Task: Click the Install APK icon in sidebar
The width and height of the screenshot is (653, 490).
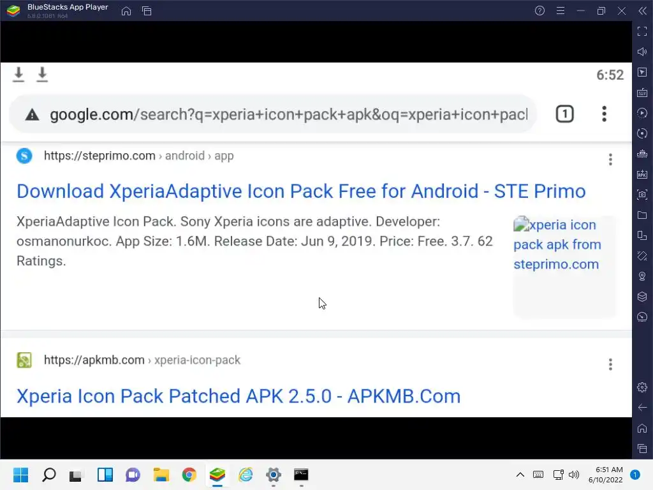Action: point(642,174)
